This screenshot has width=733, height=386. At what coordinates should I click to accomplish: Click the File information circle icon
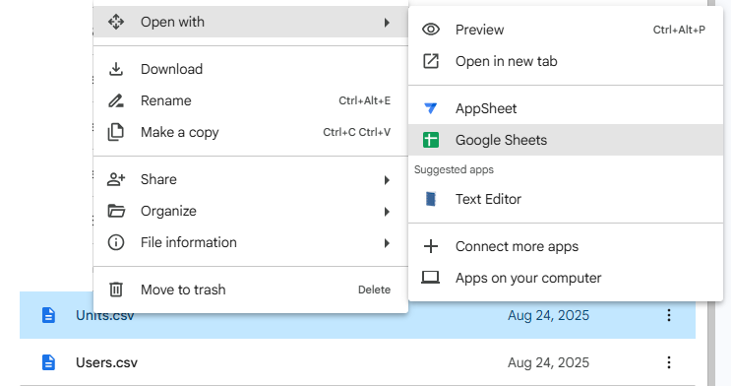click(116, 242)
